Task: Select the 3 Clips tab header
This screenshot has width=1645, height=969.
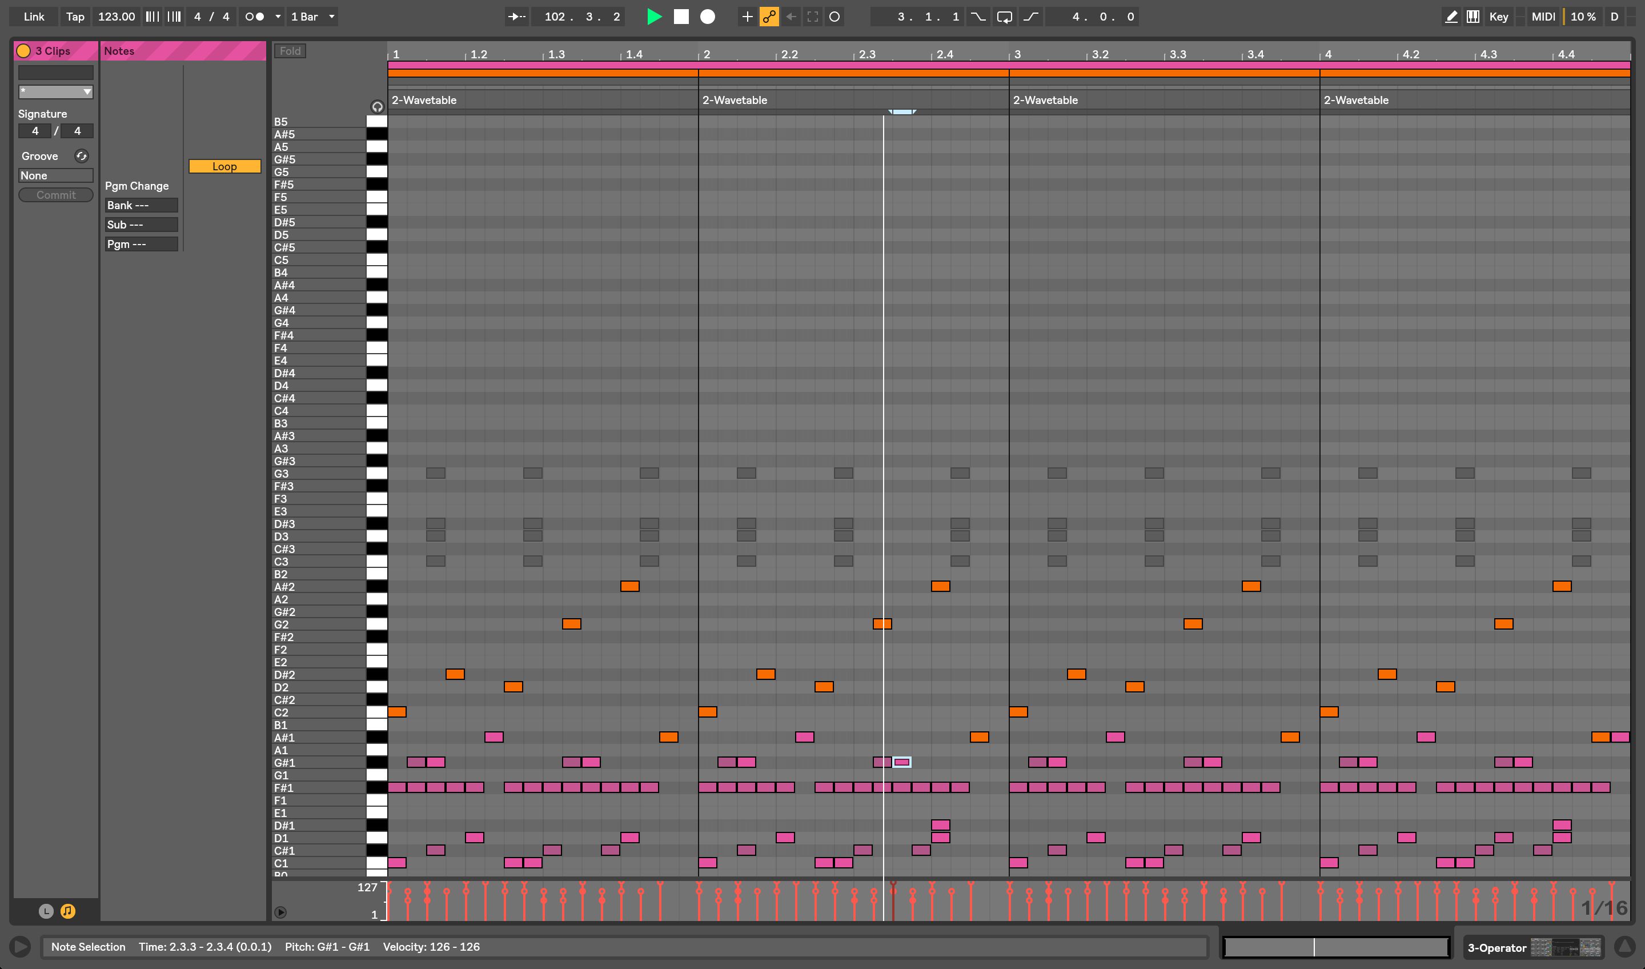Action: click(56, 51)
